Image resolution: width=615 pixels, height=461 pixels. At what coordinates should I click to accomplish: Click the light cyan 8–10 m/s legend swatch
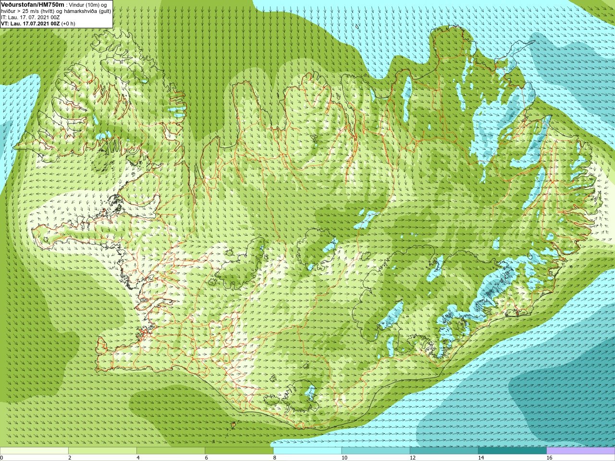point(307,451)
